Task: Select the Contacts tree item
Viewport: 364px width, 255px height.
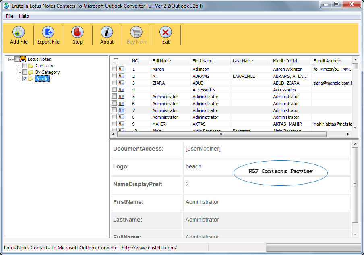Action: pos(44,66)
